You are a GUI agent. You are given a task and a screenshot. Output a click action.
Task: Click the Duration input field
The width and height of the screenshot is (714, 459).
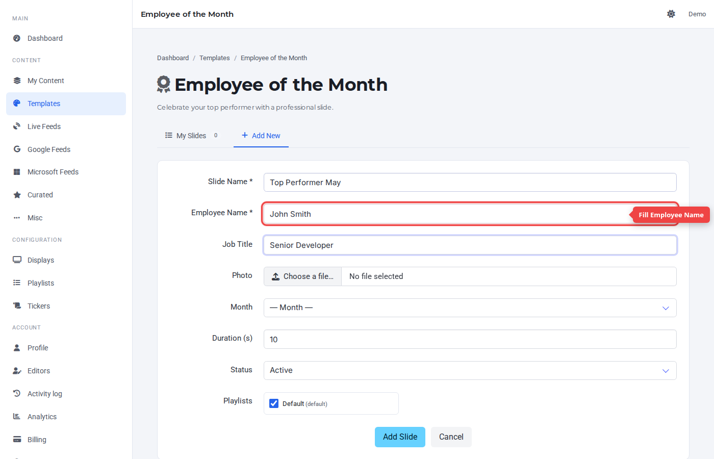[470, 339]
